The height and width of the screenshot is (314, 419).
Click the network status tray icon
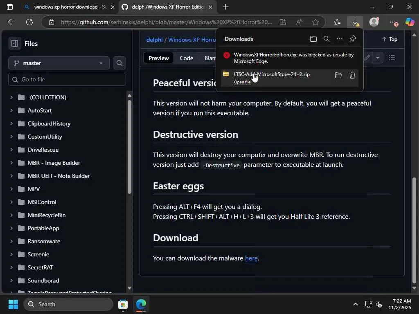click(x=369, y=304)
